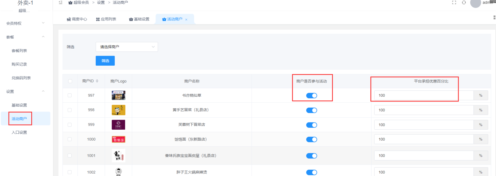Click merchant name 饸饹面（东新路店）
This screenshot has width=496, height=176.
[192, 139]
